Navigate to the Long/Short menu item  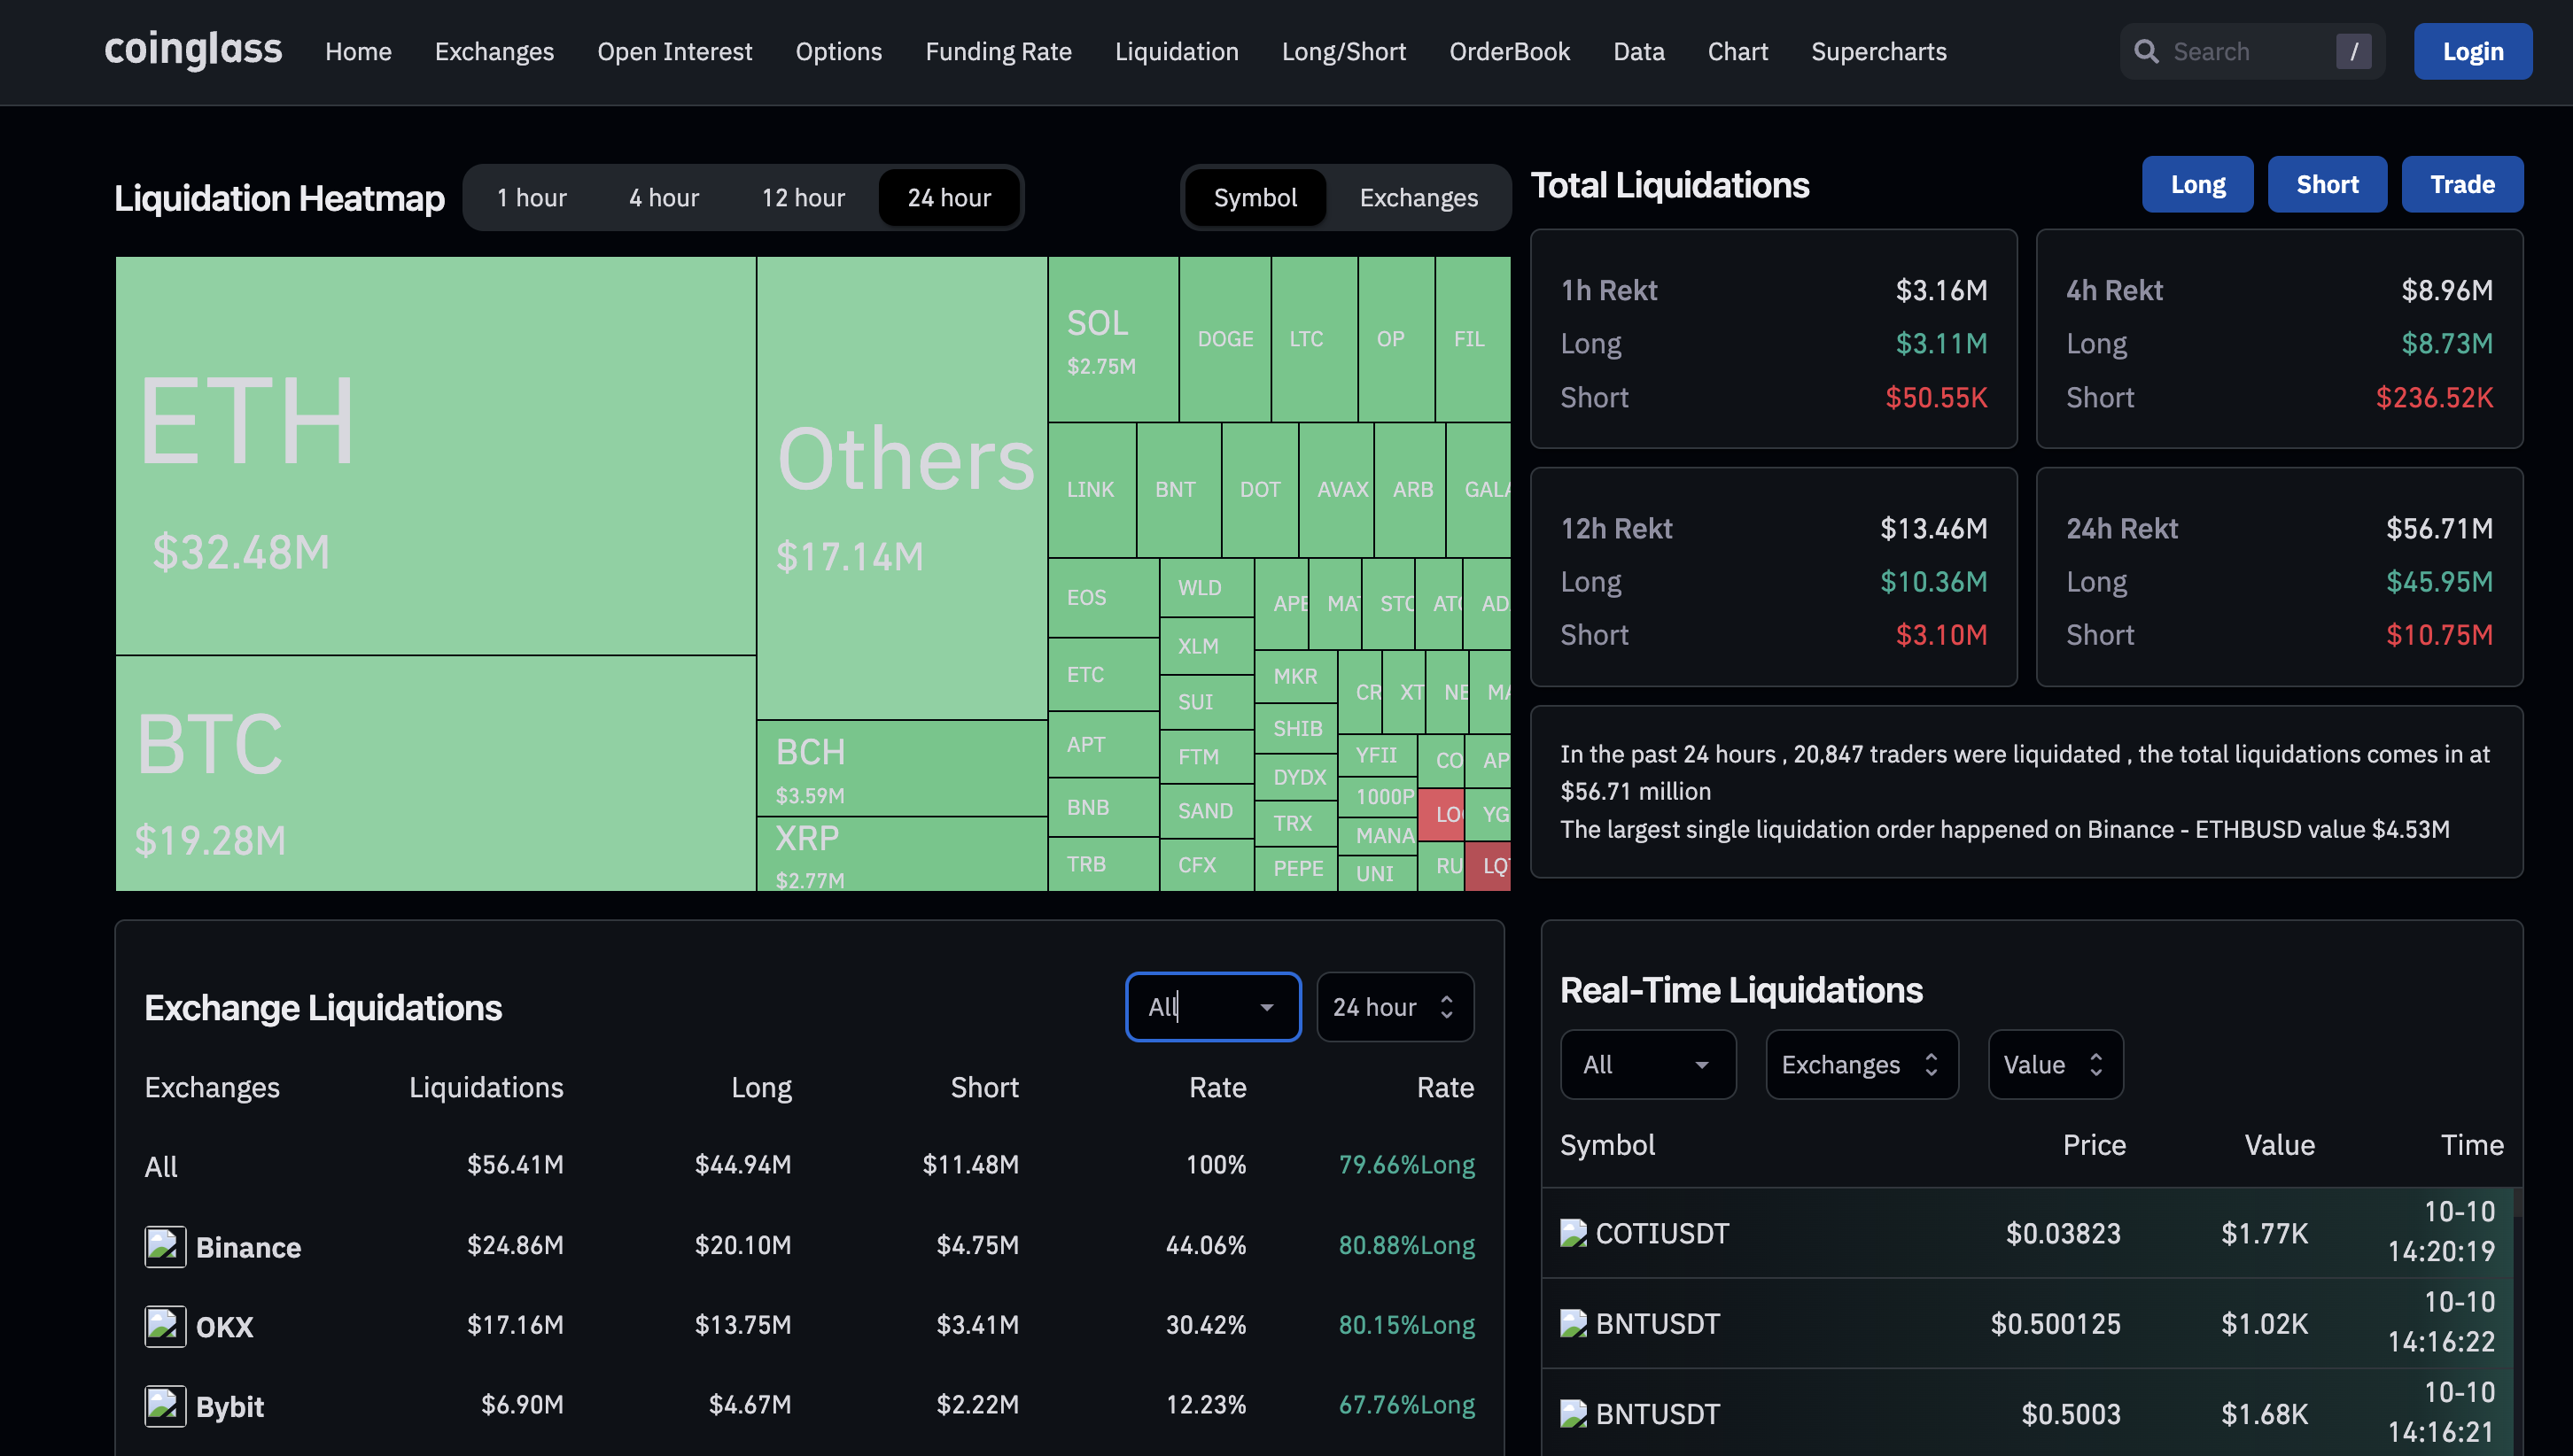[x=1343, y=51]
